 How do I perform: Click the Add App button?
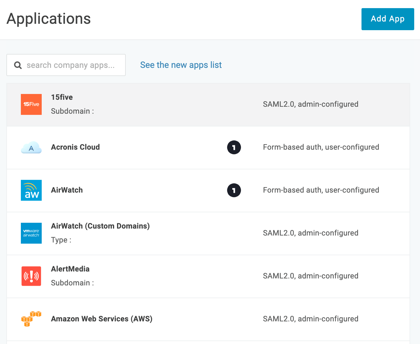388,19
